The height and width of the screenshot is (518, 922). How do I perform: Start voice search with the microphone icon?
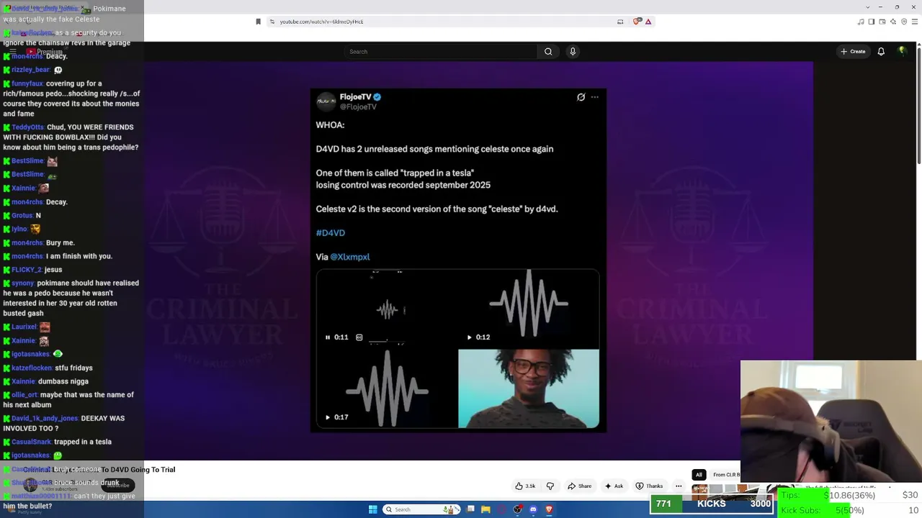point(573,52)
